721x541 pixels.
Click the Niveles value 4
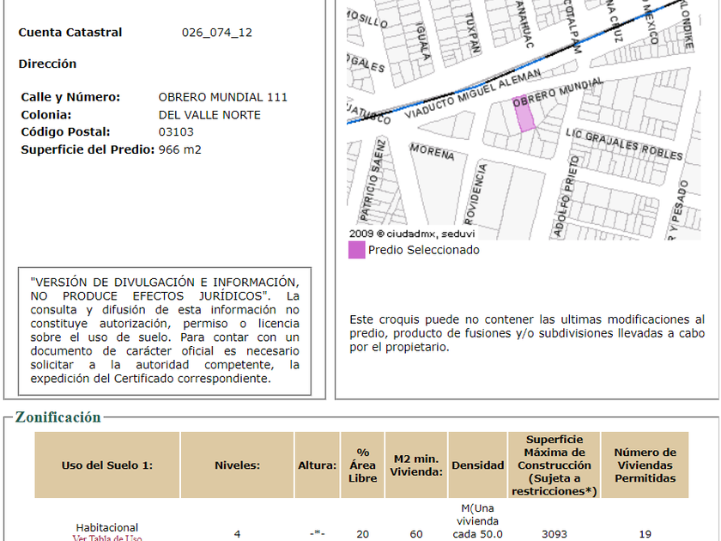tap(237, 534)
